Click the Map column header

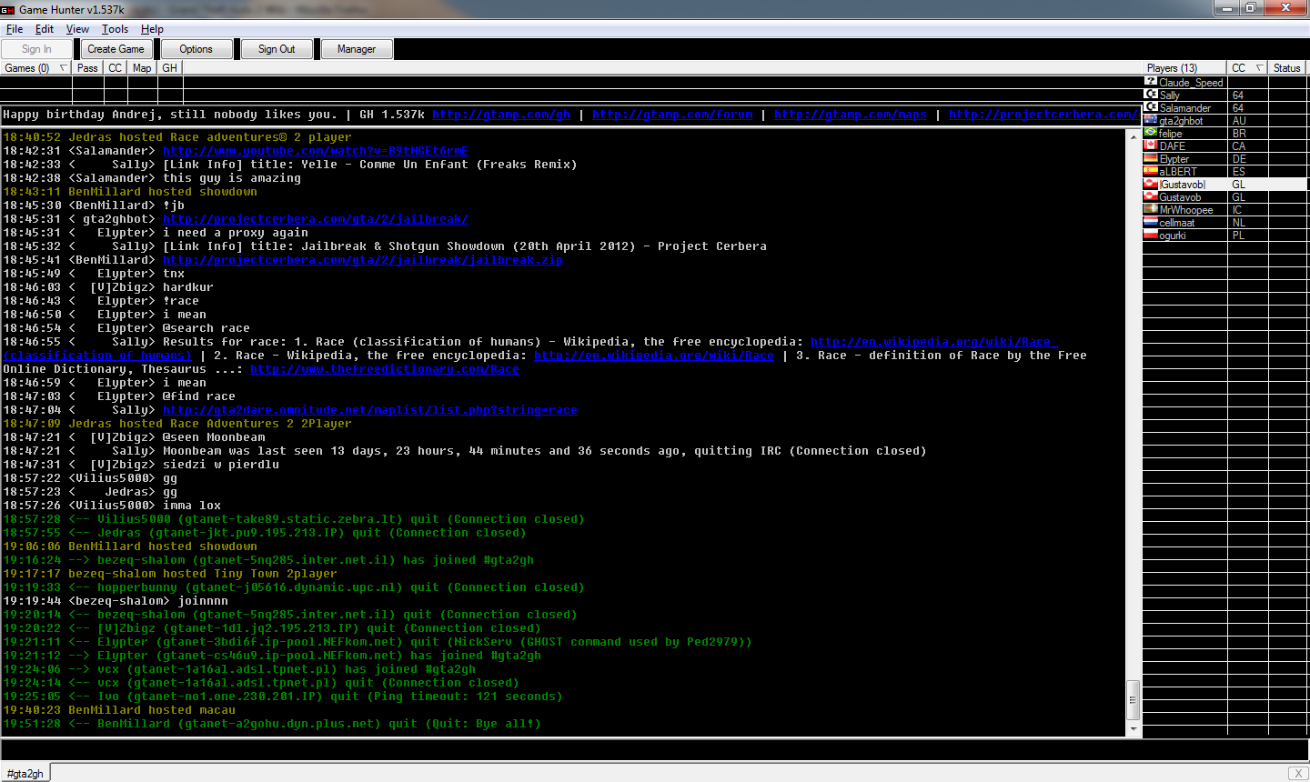142,68
